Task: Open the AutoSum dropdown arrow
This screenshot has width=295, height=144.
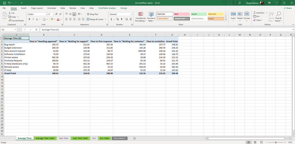Action: (266, 13)
